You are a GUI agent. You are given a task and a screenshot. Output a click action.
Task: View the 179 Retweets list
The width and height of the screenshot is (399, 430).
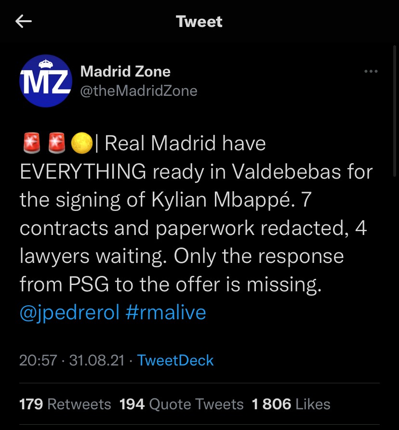65,404
